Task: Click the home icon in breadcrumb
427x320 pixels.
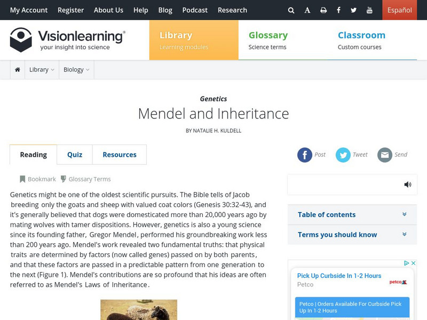Action: pyautogui.click(x=18, y=70)
